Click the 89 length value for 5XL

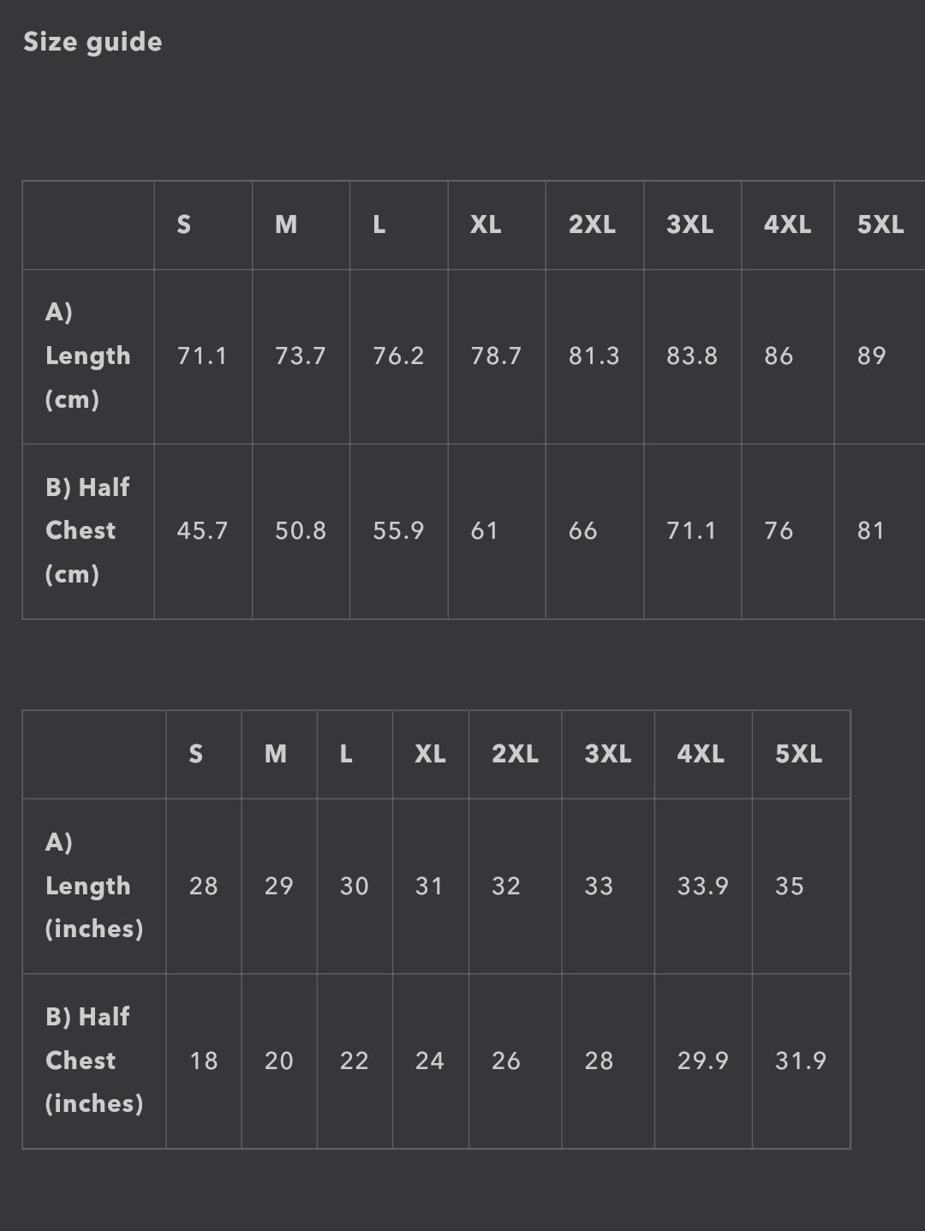pyautogui.click(x=871, y=356)
